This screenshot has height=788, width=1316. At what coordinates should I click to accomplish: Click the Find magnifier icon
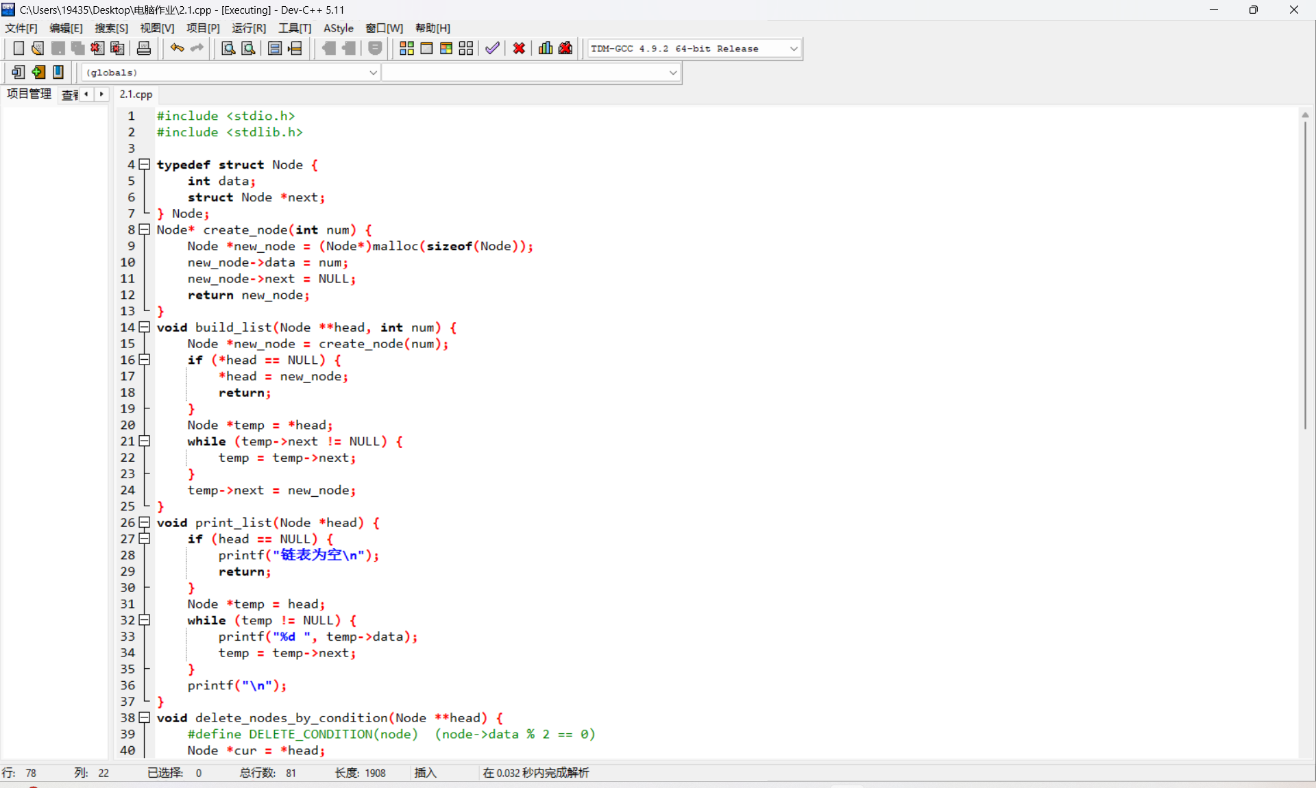tap(228, 49)
